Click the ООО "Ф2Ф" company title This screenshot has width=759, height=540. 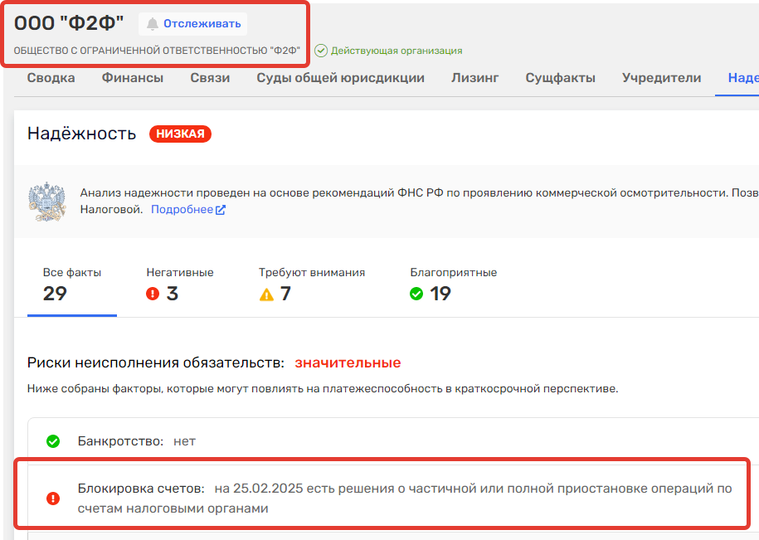tap(69, 23)
